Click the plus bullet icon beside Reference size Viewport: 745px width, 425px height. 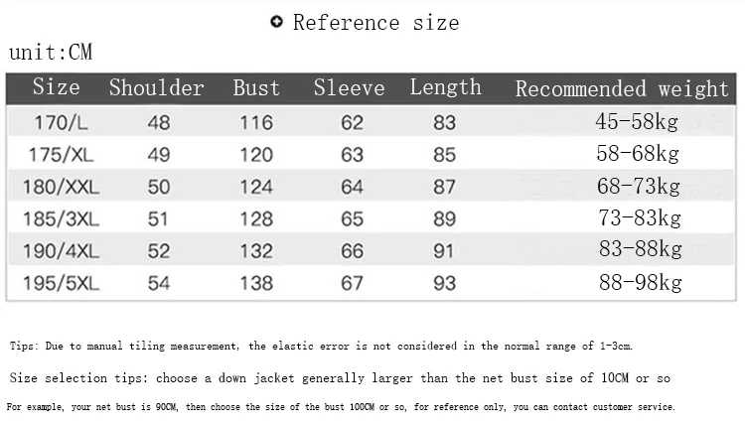276,22
